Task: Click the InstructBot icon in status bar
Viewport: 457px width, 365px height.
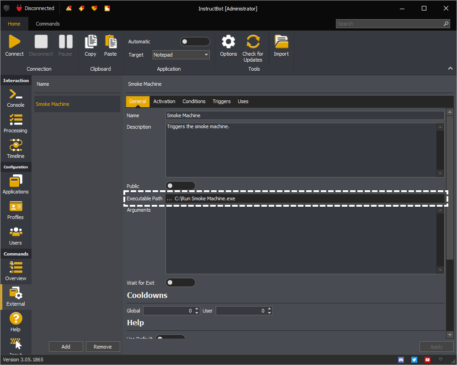Action: pyautogui.click(x=441, y=360)
